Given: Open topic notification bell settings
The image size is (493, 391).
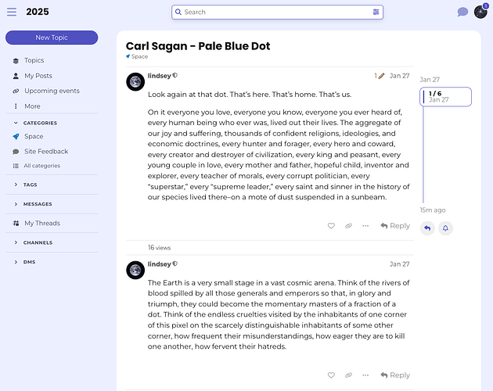Looking at the screenshot, I should [445, 228].
